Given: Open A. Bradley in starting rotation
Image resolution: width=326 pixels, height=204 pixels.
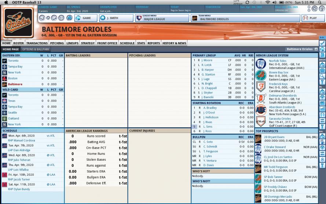Looking at the screenshot, I should (210, 108).
